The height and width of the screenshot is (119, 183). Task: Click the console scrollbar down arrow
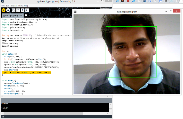(110, 111)
